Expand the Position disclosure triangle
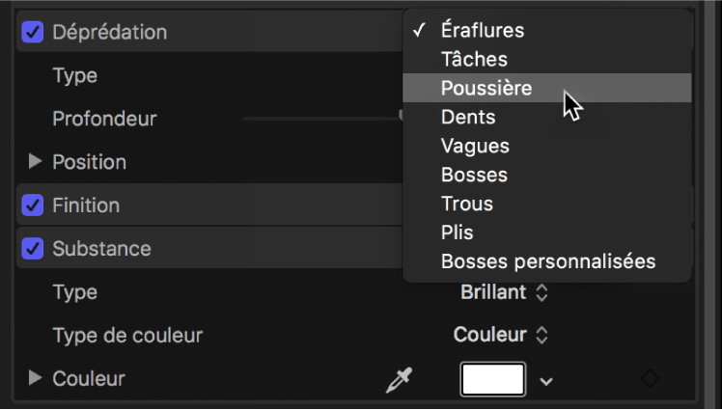The height and width of the screenshot is (410, 722). coord(36,162)
